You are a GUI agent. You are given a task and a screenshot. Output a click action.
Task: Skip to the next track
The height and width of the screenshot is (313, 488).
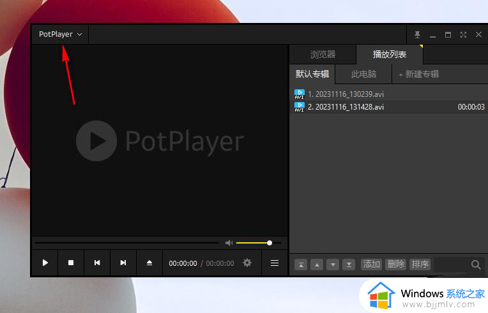[x=123, y=263]
